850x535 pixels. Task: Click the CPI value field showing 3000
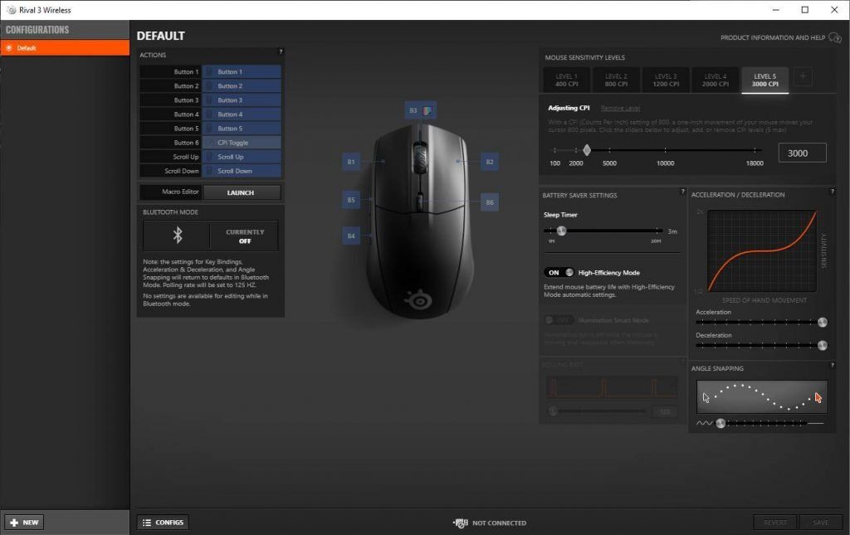[x=803, y=153]
